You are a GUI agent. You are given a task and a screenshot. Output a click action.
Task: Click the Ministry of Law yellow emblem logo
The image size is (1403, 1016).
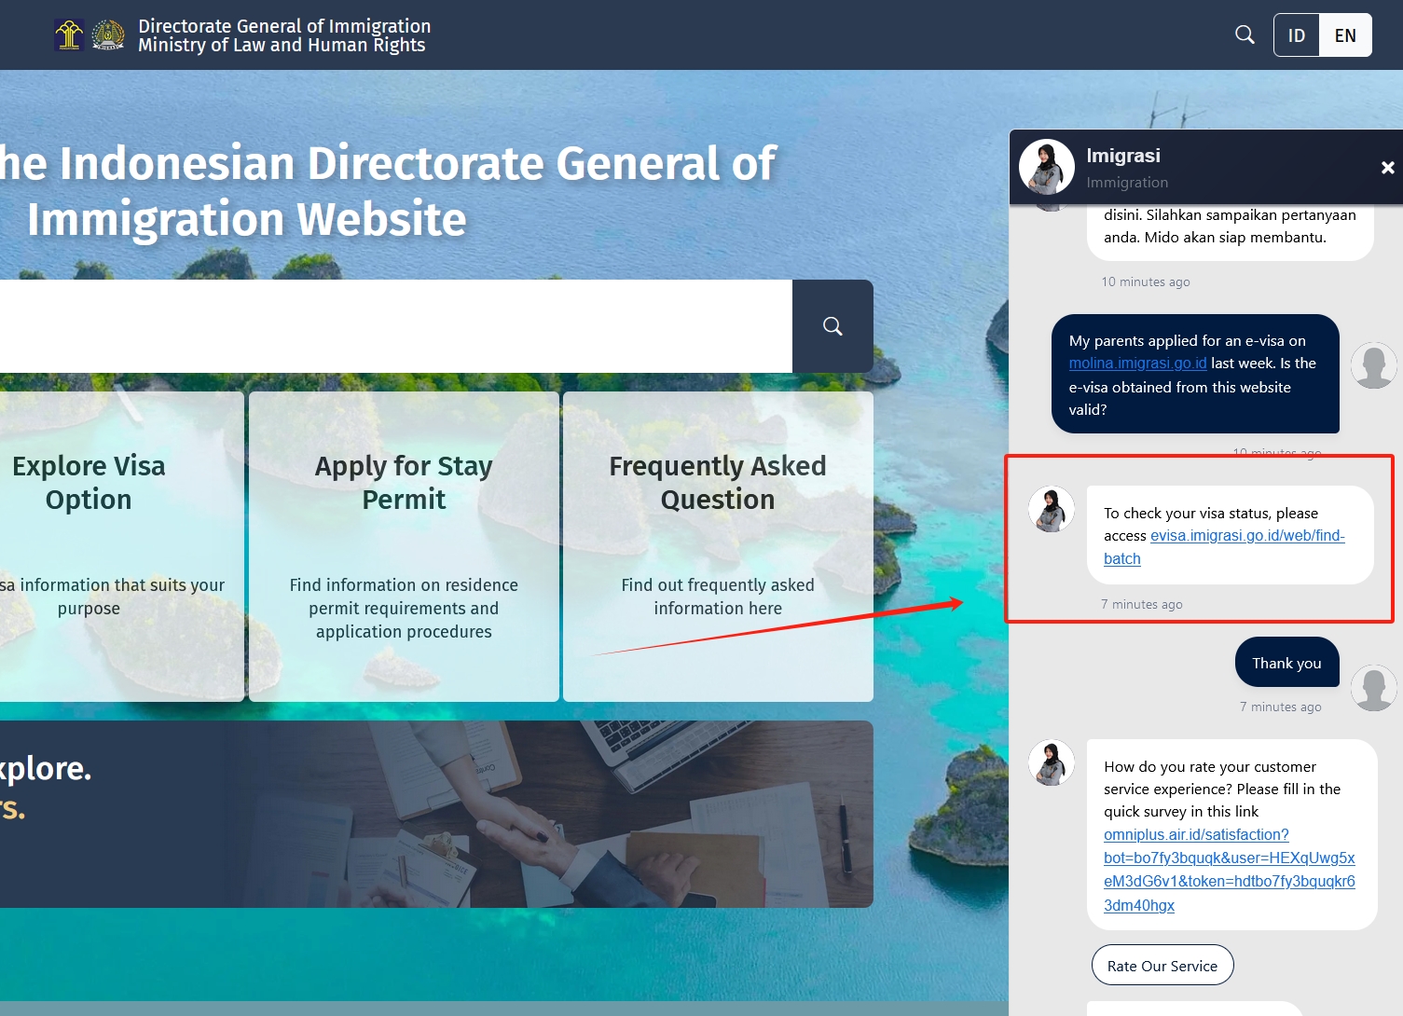[x=69, y=35]
